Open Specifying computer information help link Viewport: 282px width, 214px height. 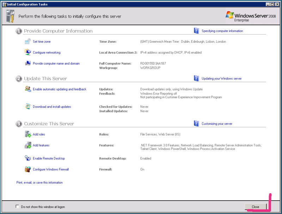click(222, 31)
